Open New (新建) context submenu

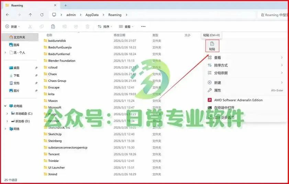(245, 83)
